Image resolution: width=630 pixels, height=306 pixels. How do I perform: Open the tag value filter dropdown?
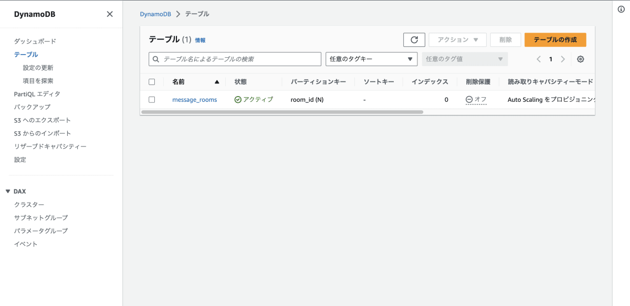click(x=465, y=59)
